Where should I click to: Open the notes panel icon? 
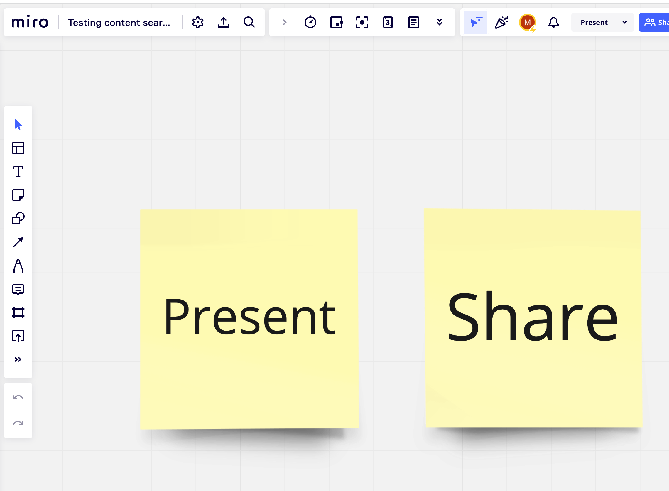point(414,22)
